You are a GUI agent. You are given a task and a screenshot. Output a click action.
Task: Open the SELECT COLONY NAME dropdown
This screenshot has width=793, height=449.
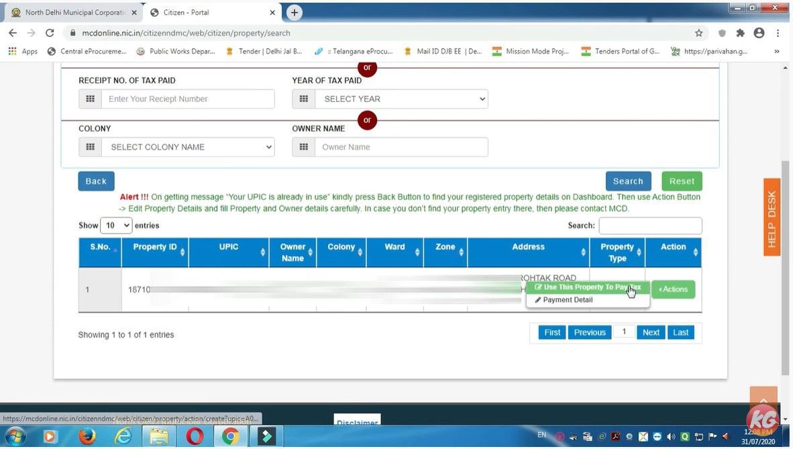tap(188, 147)
